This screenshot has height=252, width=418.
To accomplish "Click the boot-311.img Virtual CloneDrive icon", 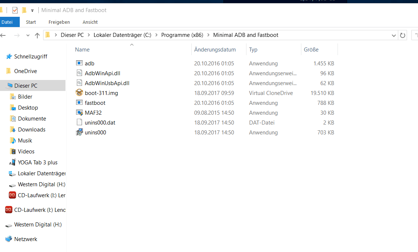I will [79, 93].
